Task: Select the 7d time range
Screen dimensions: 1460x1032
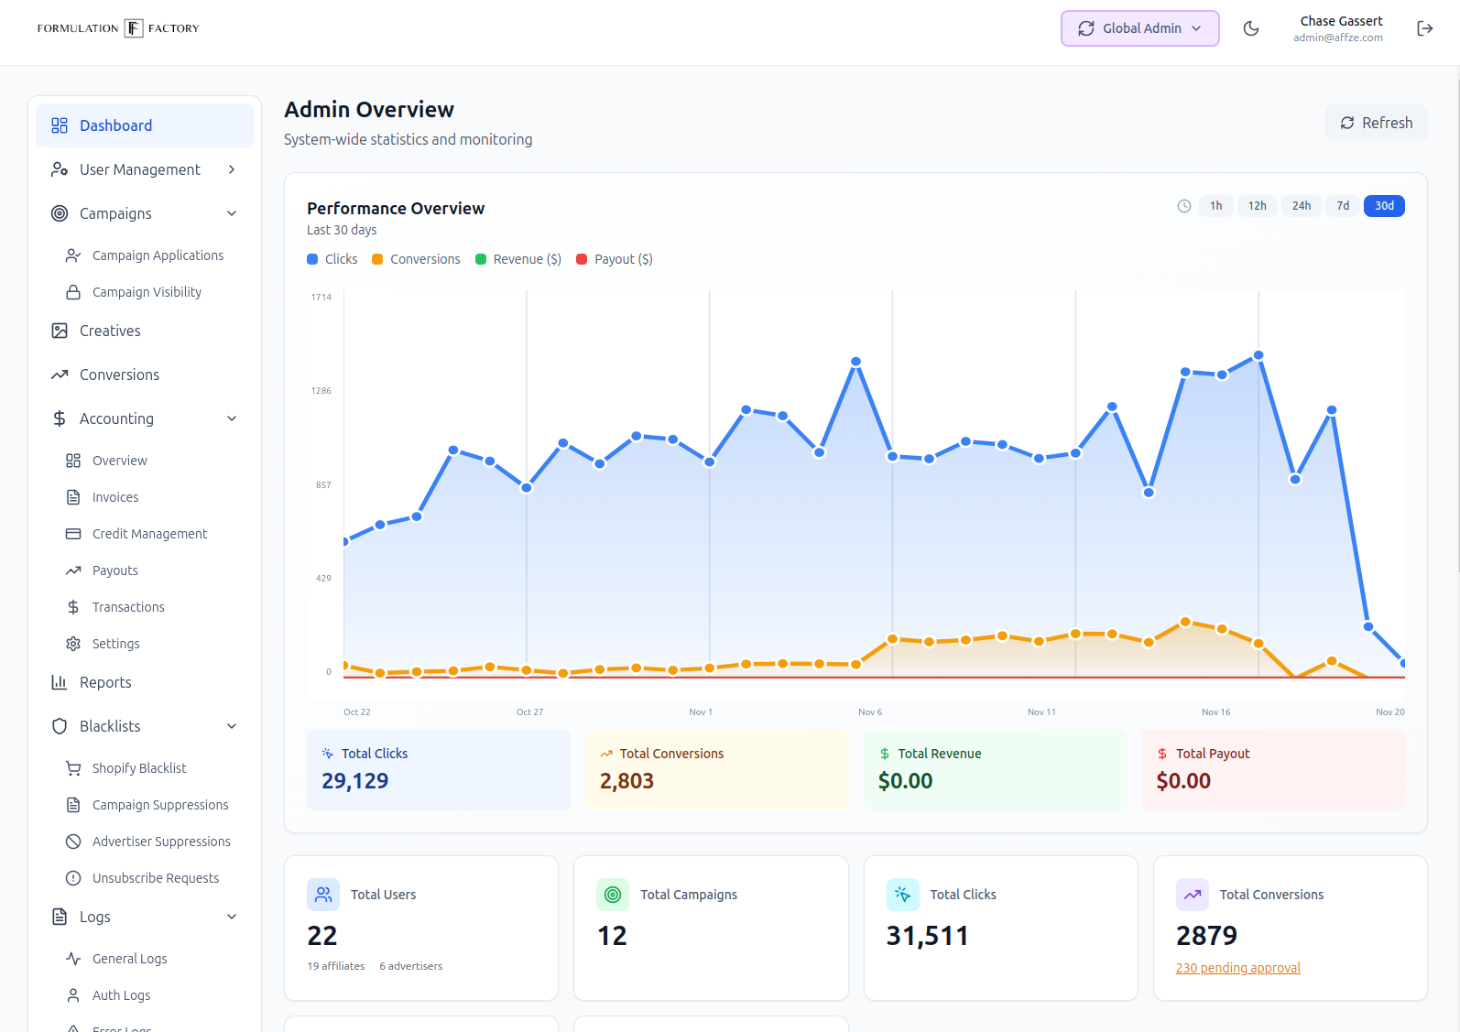Action: pyautogui.click(x=1342, y=206)
